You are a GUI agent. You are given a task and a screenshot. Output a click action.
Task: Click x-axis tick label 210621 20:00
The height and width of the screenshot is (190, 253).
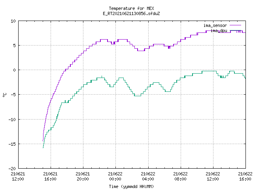pos(83,177)
